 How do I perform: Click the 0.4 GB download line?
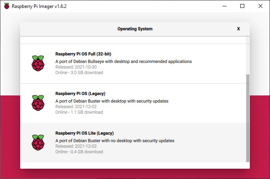79,152
